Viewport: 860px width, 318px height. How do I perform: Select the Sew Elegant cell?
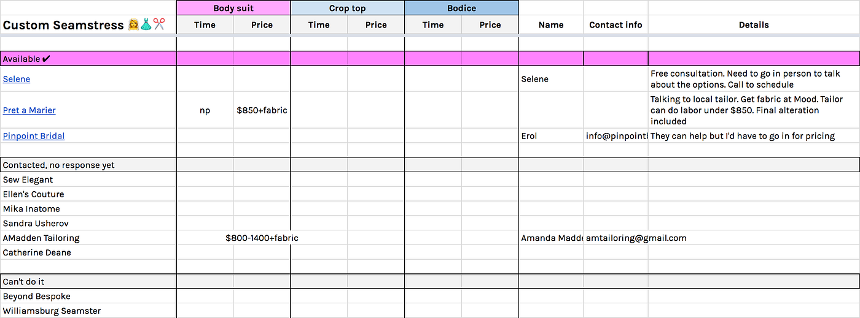coord(88,180)
